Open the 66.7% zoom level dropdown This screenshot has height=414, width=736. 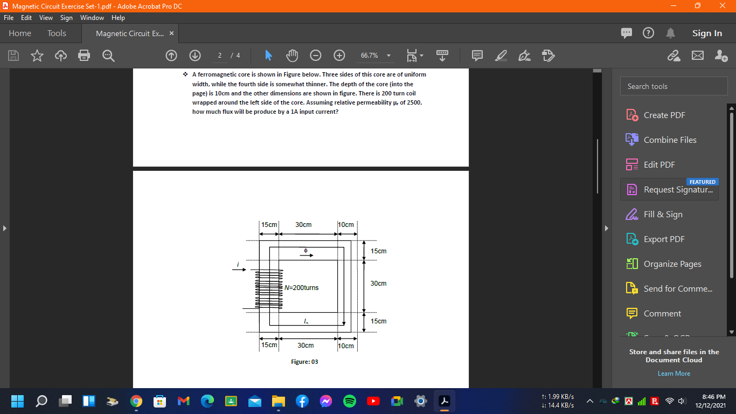pyautogui.click(x=388, y=56)
